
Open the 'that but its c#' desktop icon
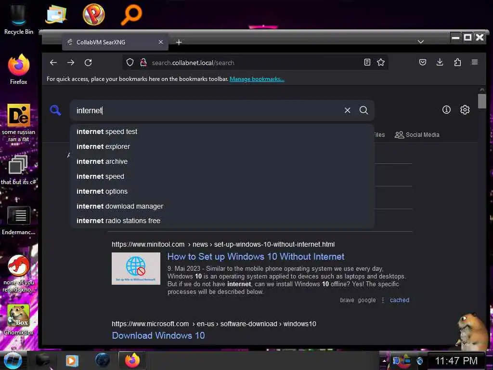point(19,170)
